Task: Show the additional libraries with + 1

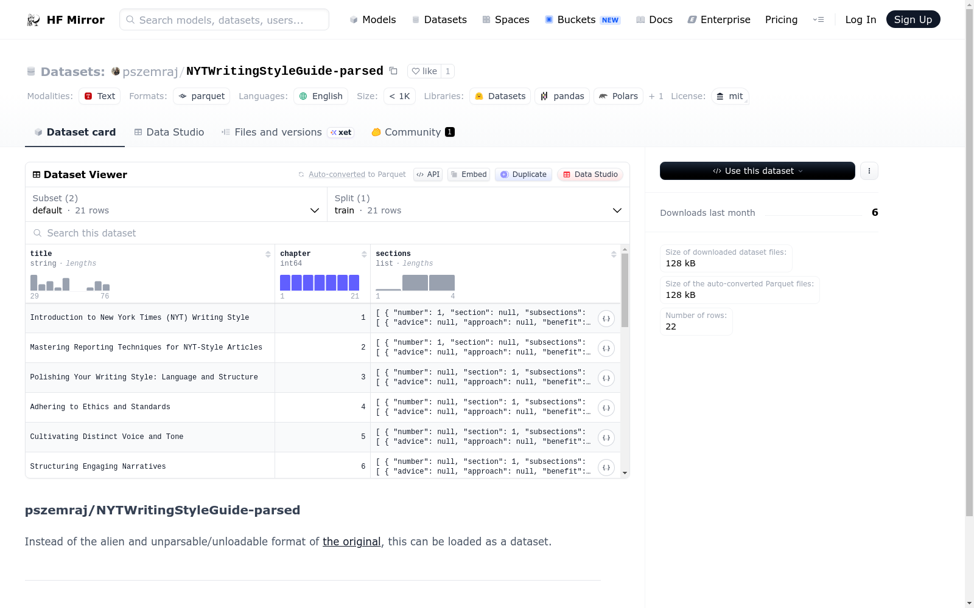Action: point(656,96)
